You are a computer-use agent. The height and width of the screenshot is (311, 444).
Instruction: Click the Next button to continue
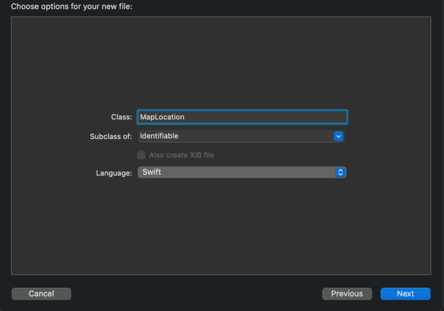[405, 294]
